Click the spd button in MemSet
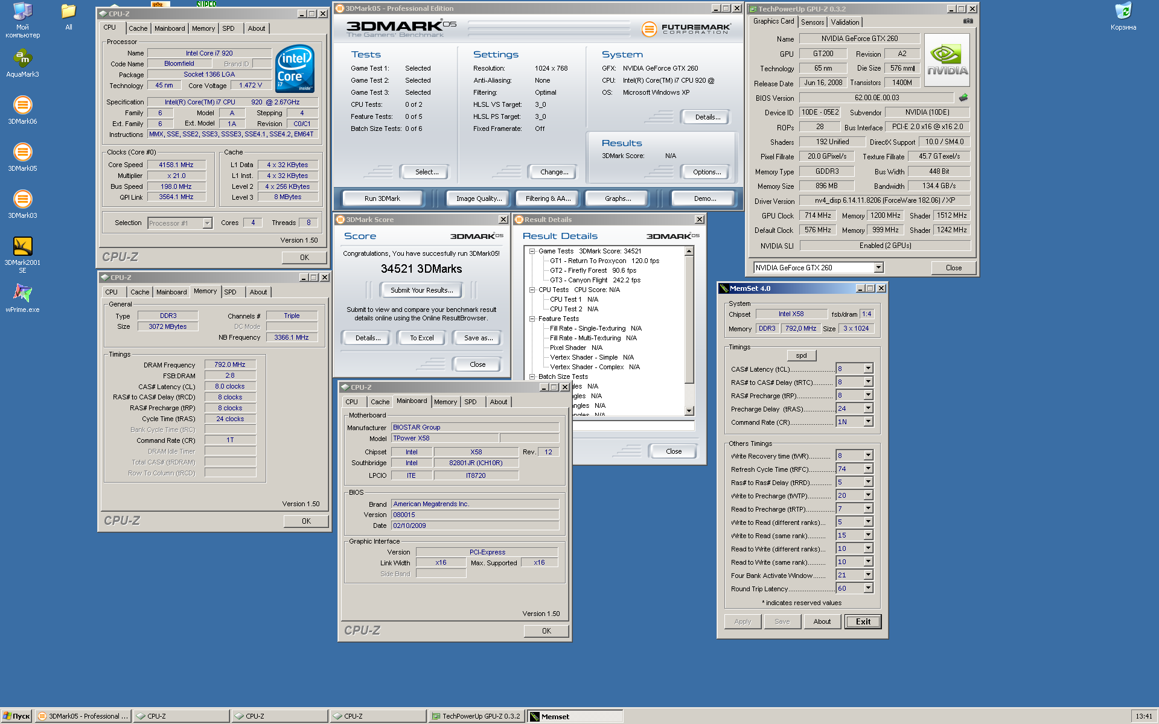This screenshot has height=724, width=1159. [x=801, y=355]
